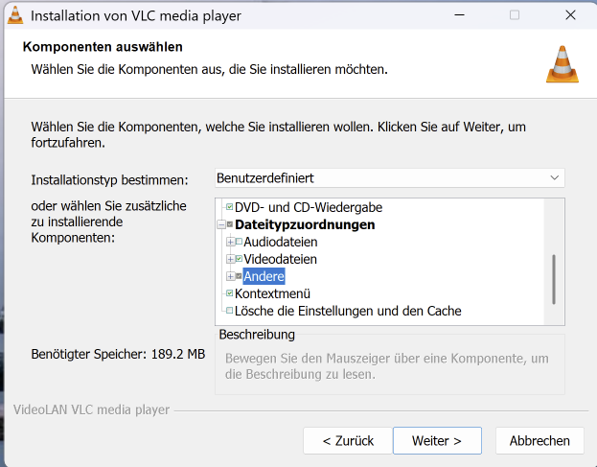Click the Benötigter Speicher: 189.2 MB text
The image size is (597, 467).
118,354
